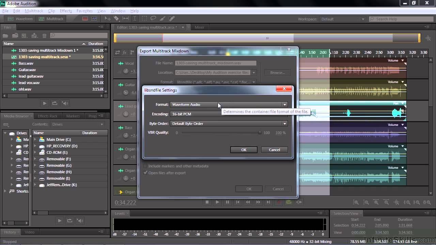The height and width of the screenshot is (245, 436).
Task: Click Stop in the editor transport
Action: click(x=207, y=202)
